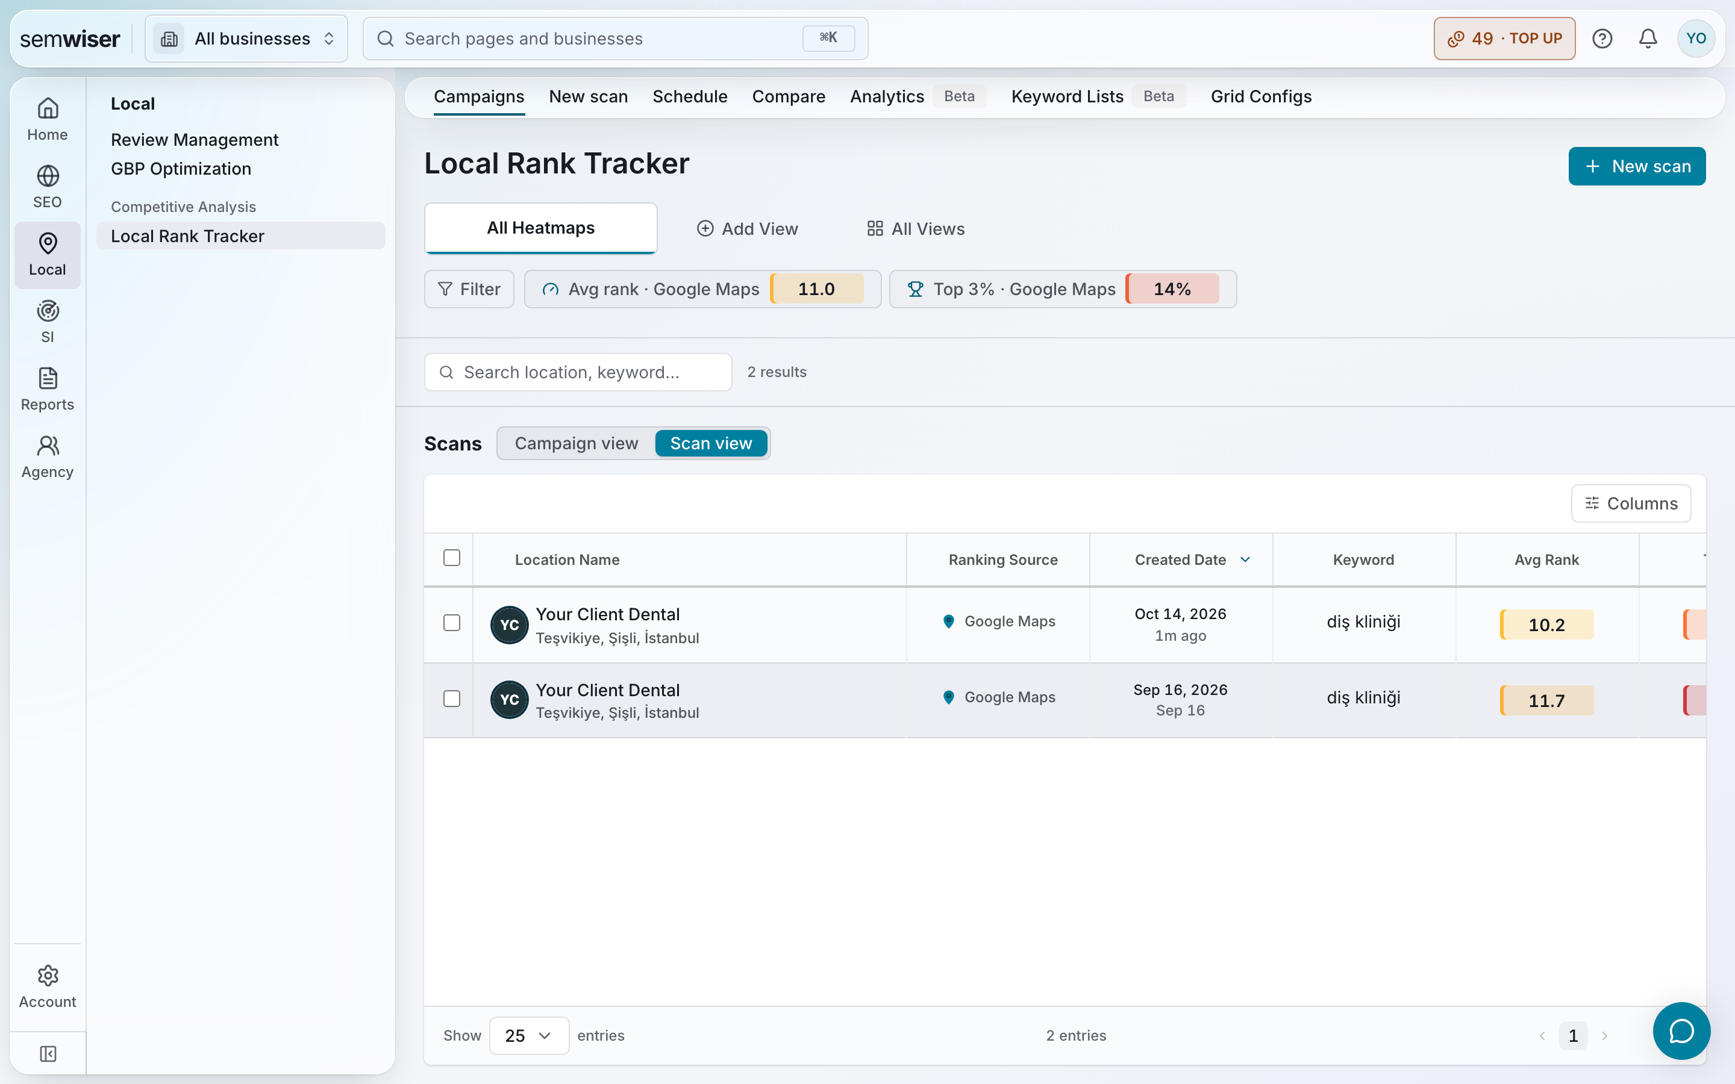Open Review Management in Local menu
Image resolution: width=1735 pixels, height=1084 pixels.
pos(195,140)
